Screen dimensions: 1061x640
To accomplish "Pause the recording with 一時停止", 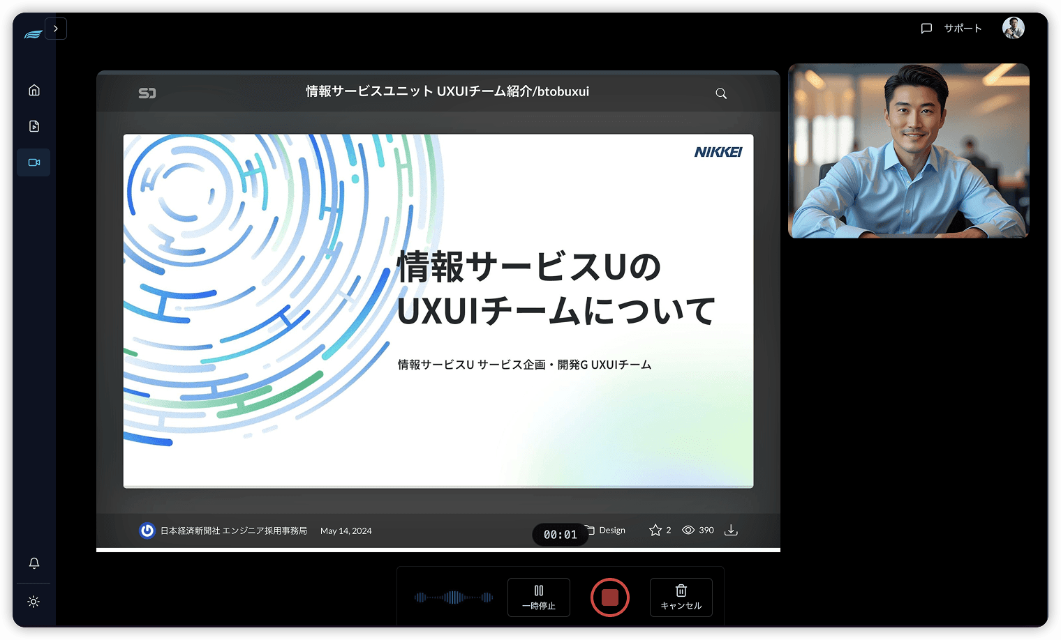I will click(538, 597).
